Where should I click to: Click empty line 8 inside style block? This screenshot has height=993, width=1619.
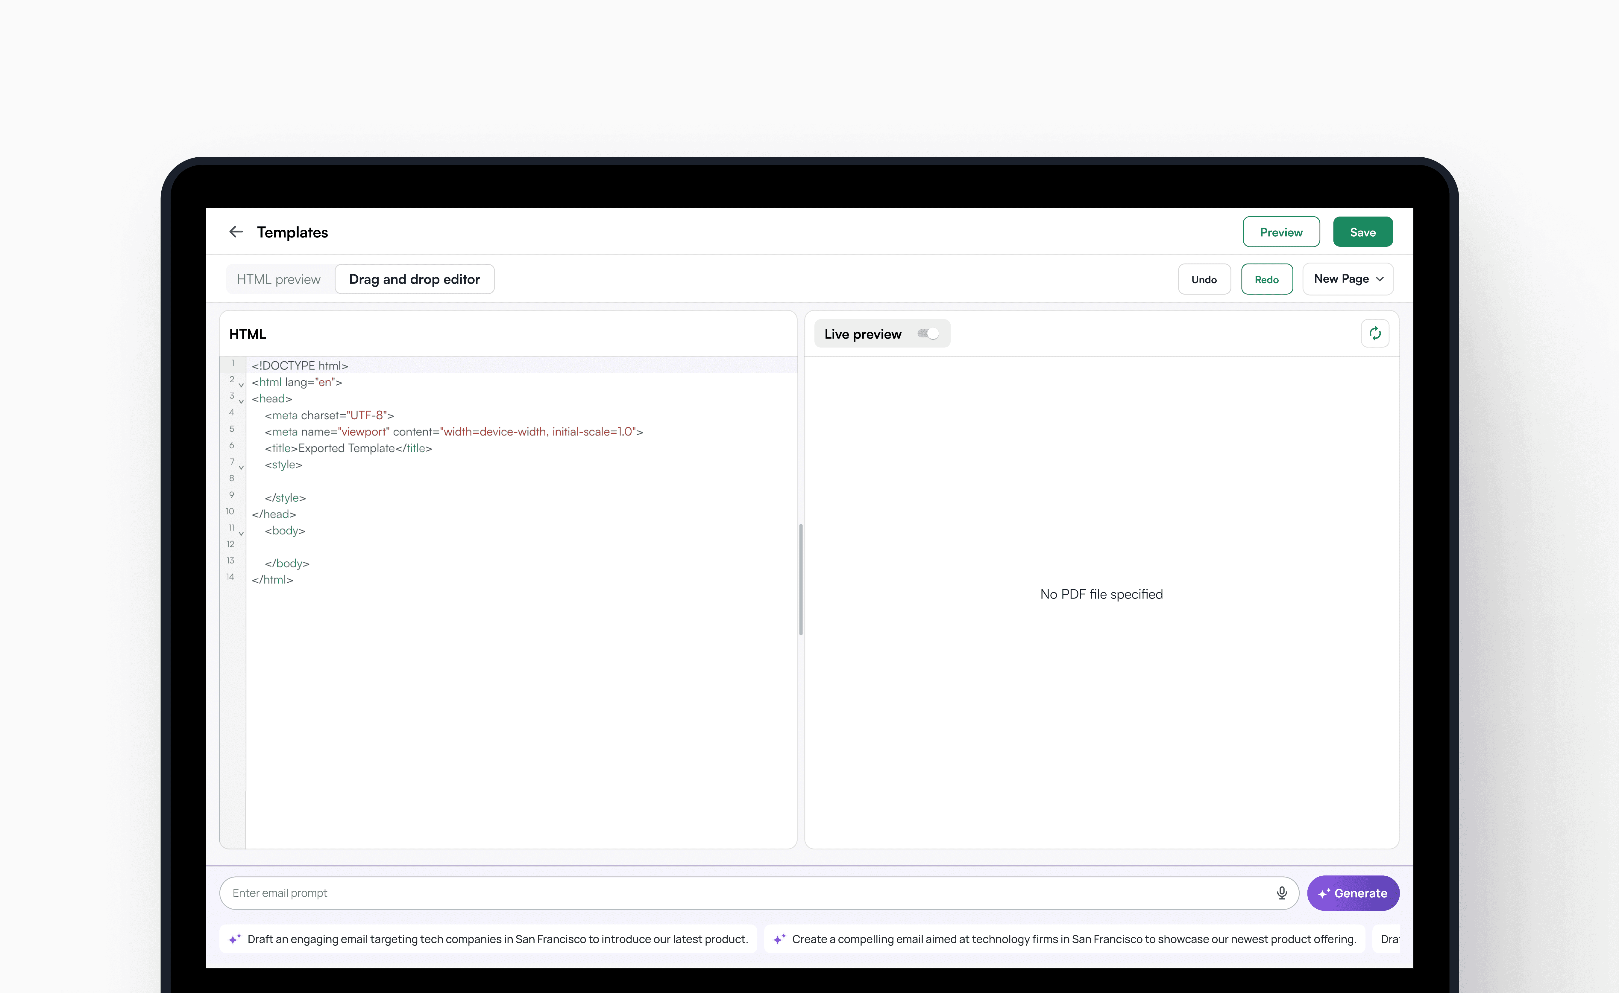click(x=522, y=481)
